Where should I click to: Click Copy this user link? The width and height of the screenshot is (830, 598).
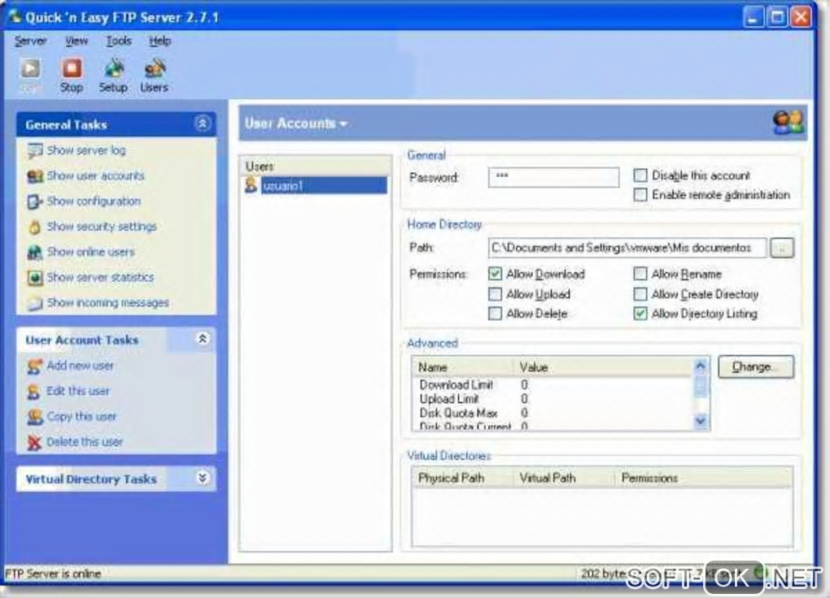[81, 417]
